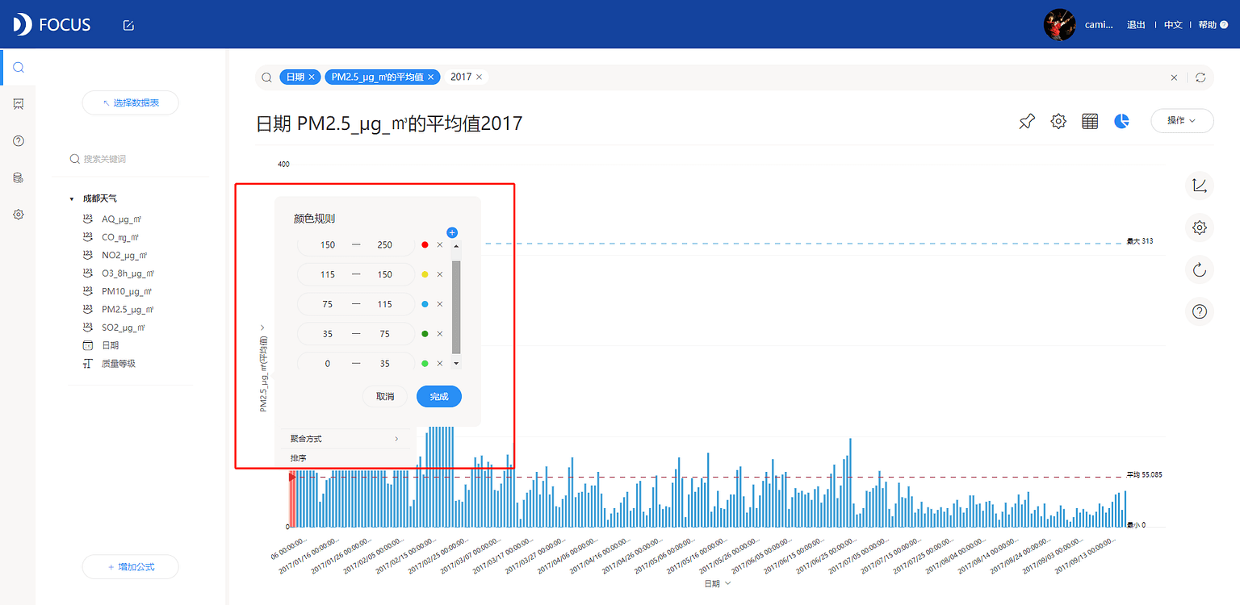Remove the 2017 search keyword
This screenshot has width=1240, height=605.
[x=479, y=77]
